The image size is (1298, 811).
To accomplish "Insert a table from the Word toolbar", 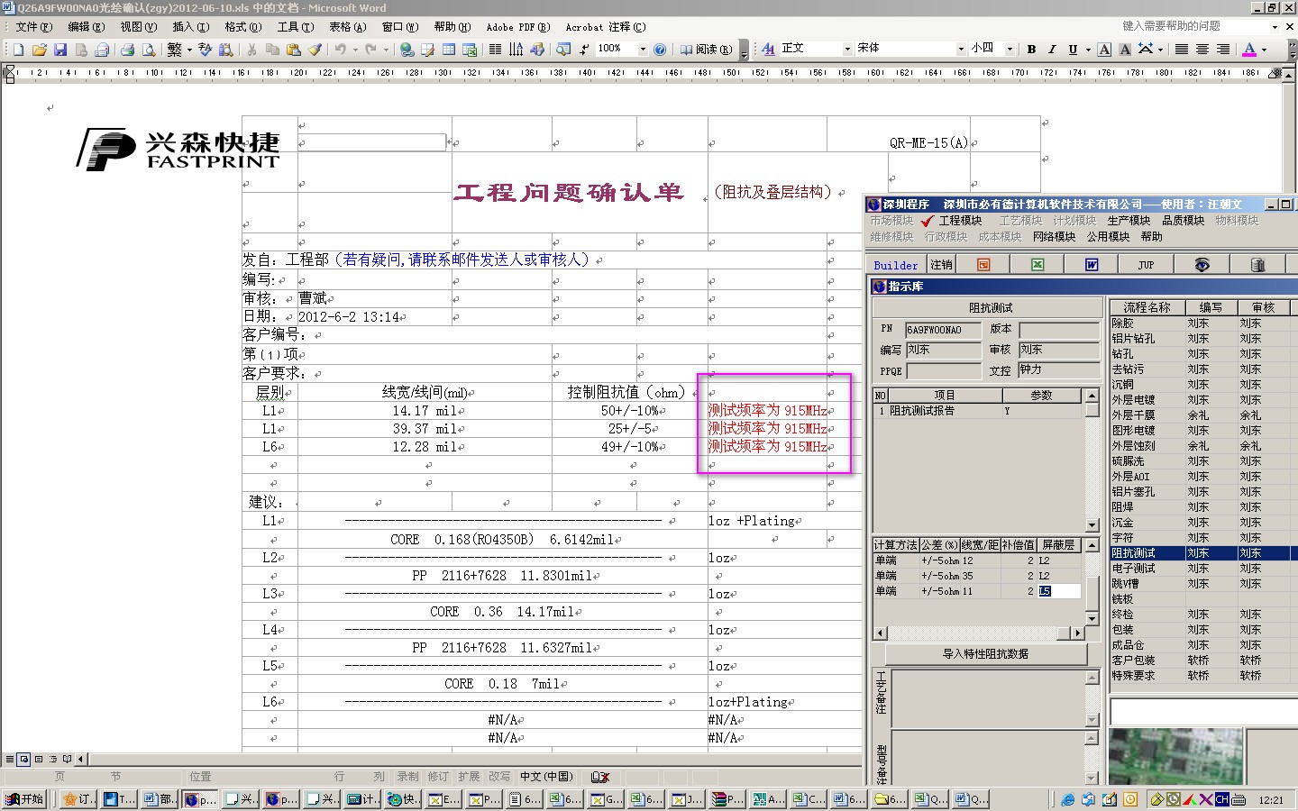I will tap(448, 50).
